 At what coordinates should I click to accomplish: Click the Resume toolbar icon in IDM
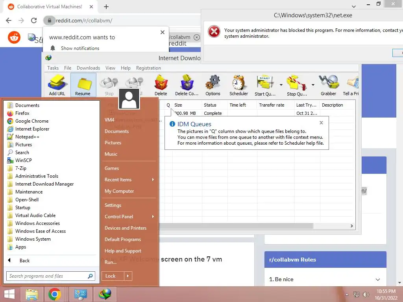[83, 85]
